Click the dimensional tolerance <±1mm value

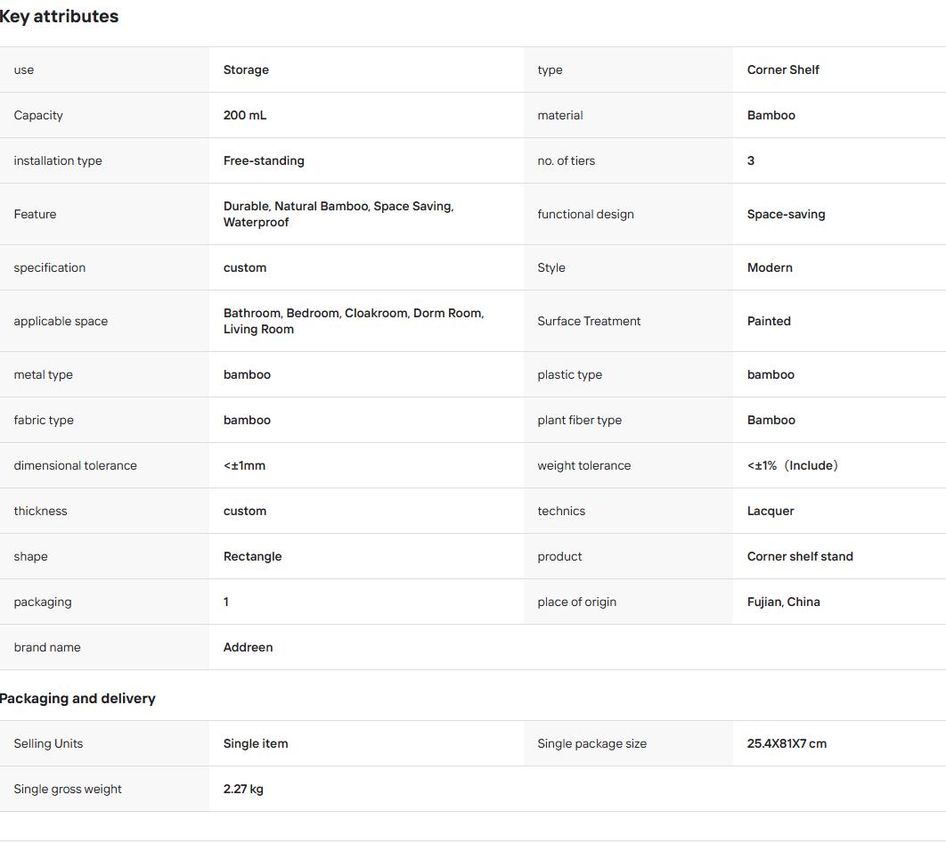pos(244,465)
